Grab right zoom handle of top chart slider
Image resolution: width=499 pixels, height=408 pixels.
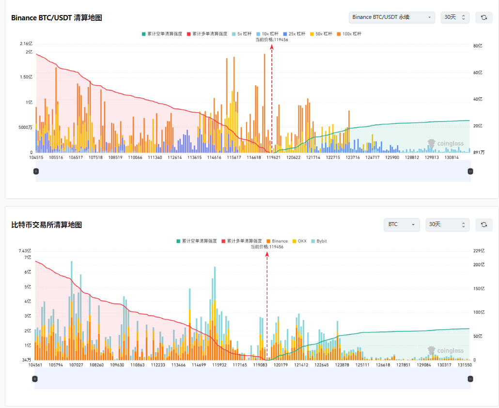470,171
